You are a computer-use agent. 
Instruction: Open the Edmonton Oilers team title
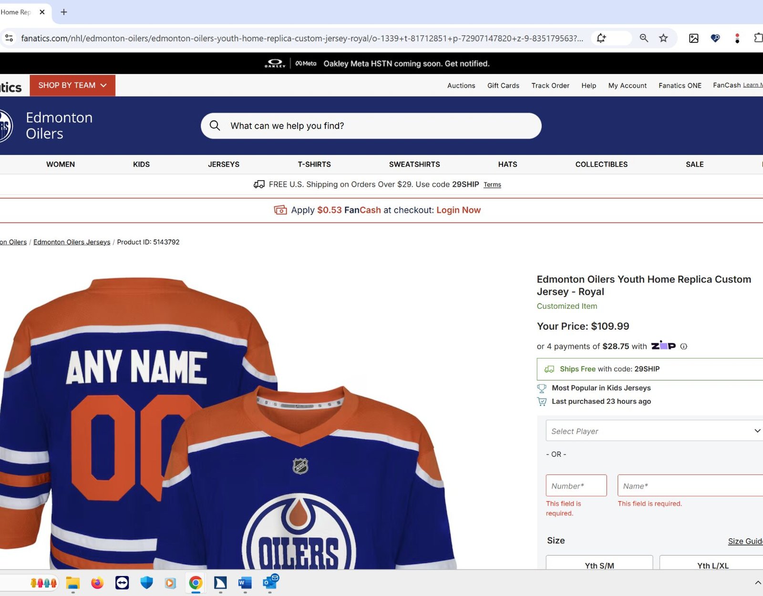click(x=59, y=125)
